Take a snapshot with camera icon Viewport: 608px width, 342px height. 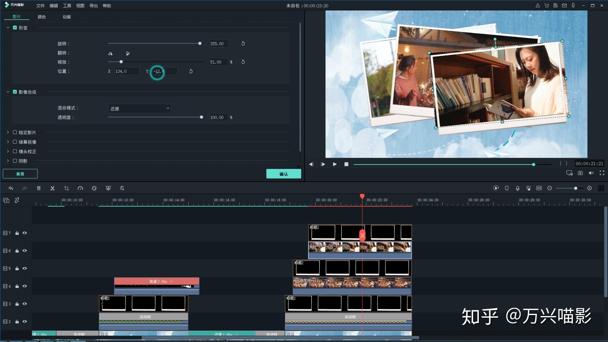click(580, 173)
